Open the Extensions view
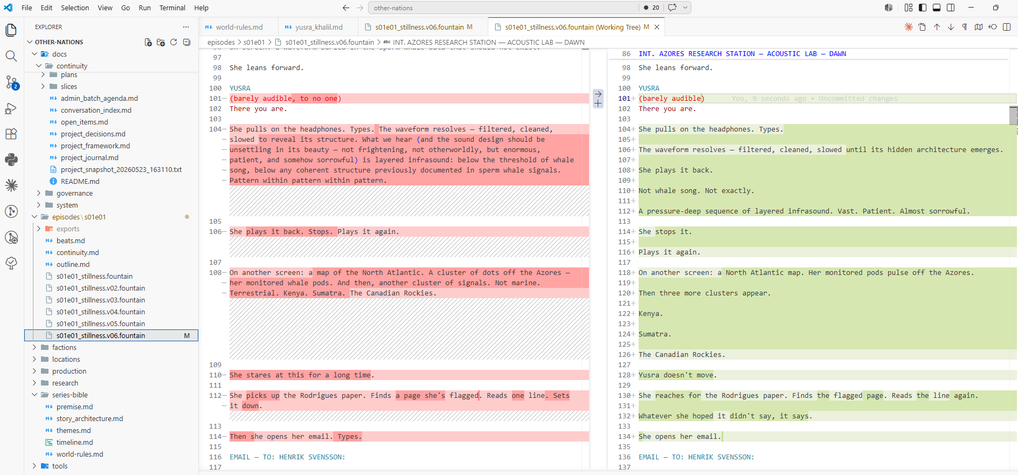 point(11,134)
